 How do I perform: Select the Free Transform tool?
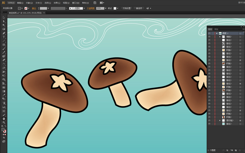point(4,76)
